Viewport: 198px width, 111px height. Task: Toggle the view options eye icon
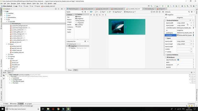coord(91,15)
